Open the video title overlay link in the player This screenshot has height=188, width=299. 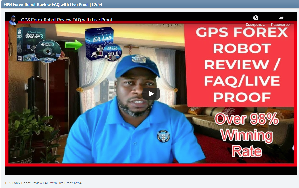(x=67, y=20)
